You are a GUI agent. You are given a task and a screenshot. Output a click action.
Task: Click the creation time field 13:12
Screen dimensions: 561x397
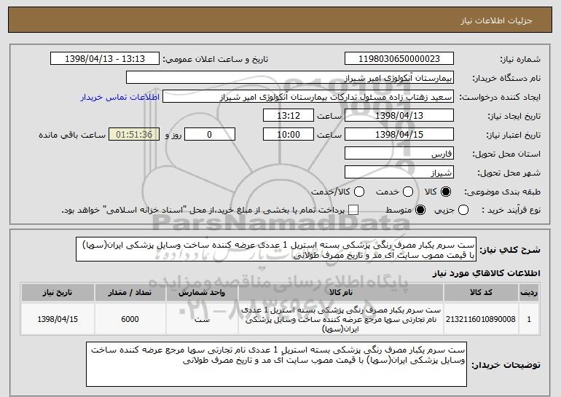click(289, 116)
